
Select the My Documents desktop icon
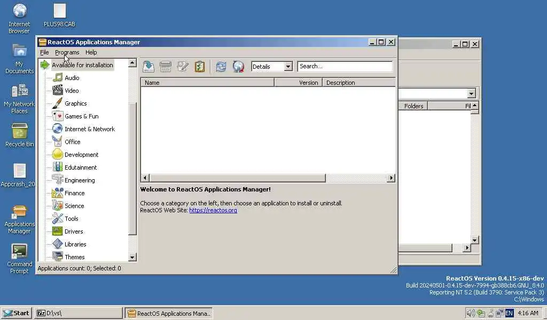(19, 59)
